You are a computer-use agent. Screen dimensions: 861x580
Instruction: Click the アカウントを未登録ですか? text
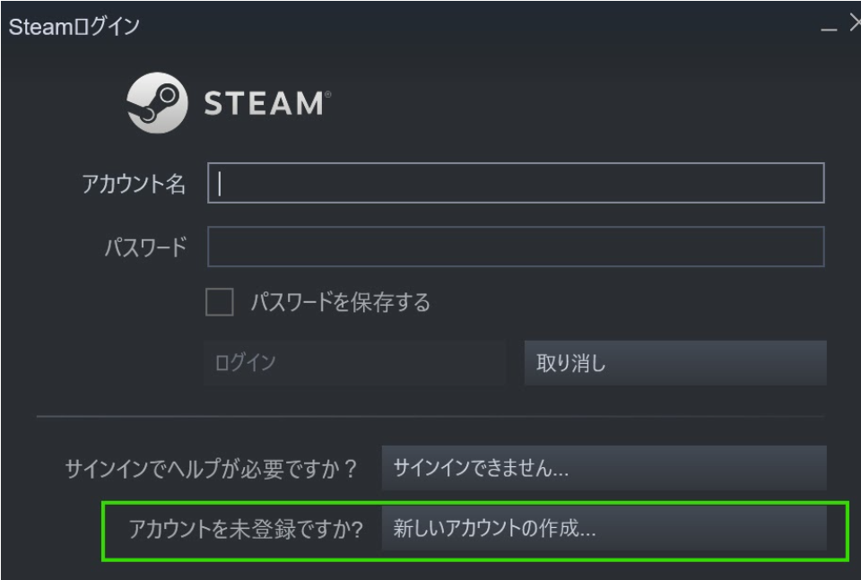point(246,529)
